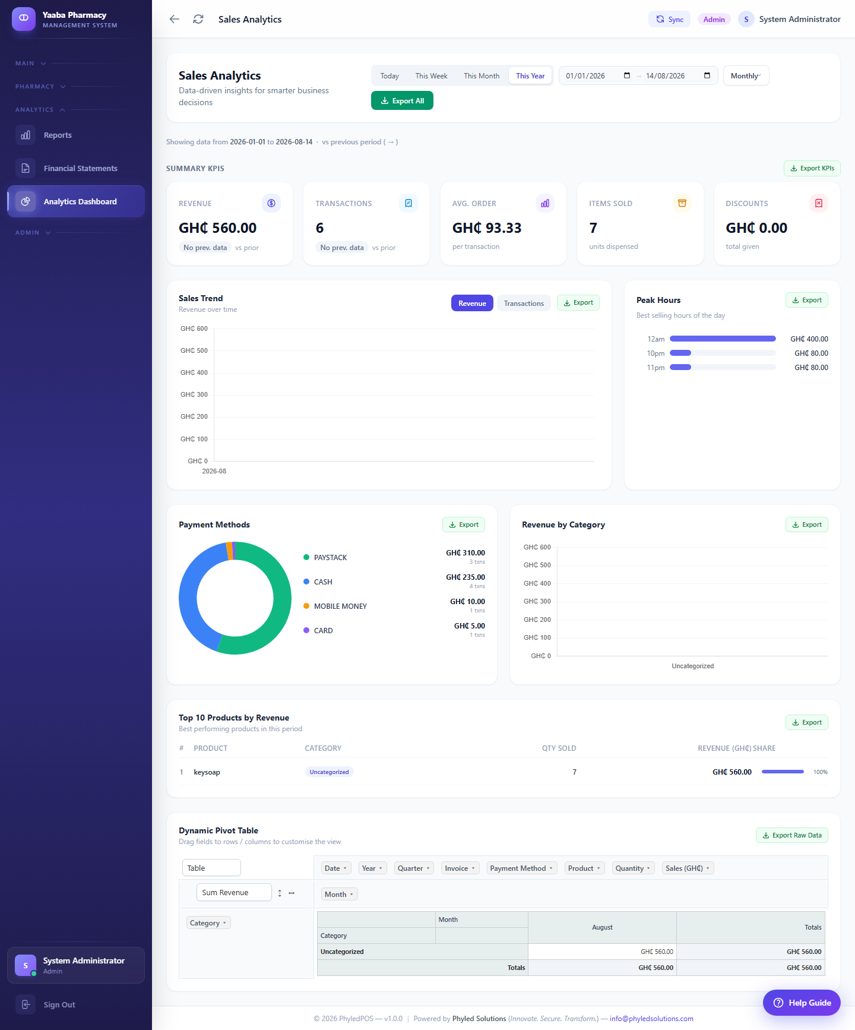Show Transactions in Sales Trend chart

(524, 303)
